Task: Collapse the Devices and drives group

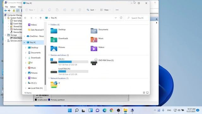Action: [x=49, y=55]
